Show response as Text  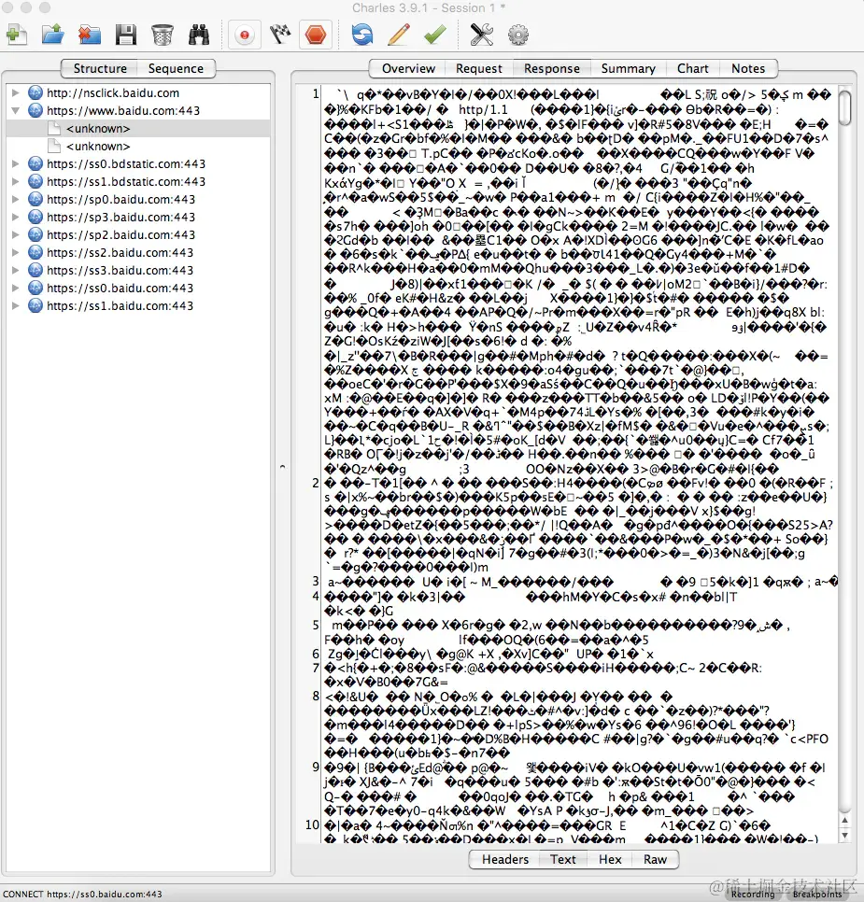coord(562,859)
